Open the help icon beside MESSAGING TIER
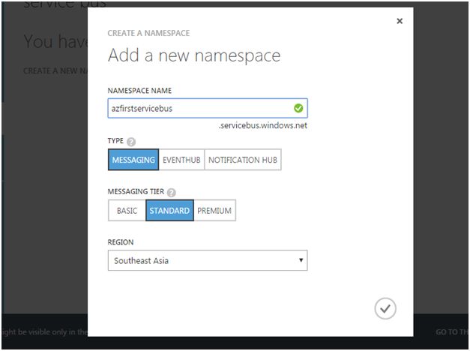 [173, 193]
